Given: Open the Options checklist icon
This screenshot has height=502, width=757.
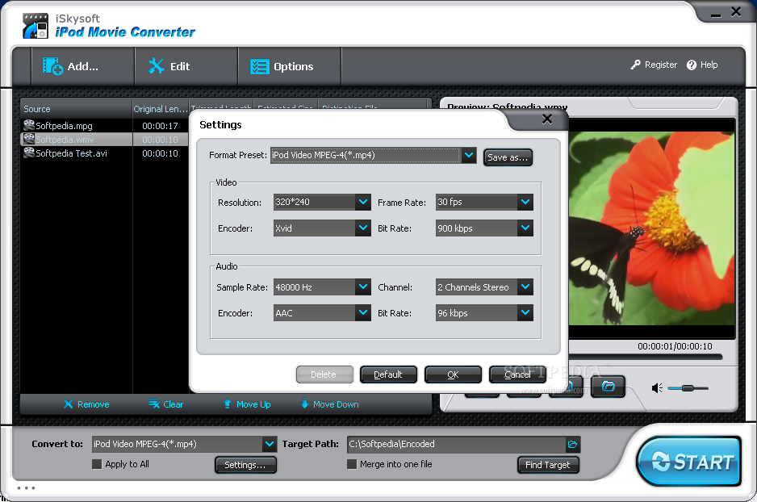Looking at the screenshot, I should tap(259, 67).
